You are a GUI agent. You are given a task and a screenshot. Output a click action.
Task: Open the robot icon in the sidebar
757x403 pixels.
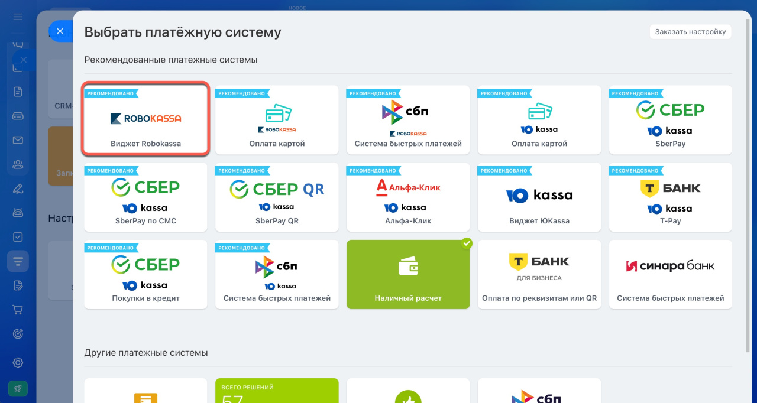(x=18, y=213)
